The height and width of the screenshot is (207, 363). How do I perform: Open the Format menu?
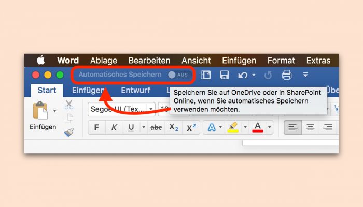point(281,61)
